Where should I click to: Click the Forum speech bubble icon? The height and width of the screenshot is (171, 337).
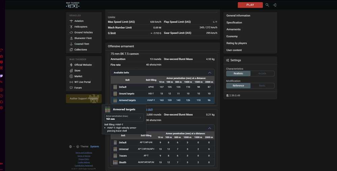pos(71,88)
